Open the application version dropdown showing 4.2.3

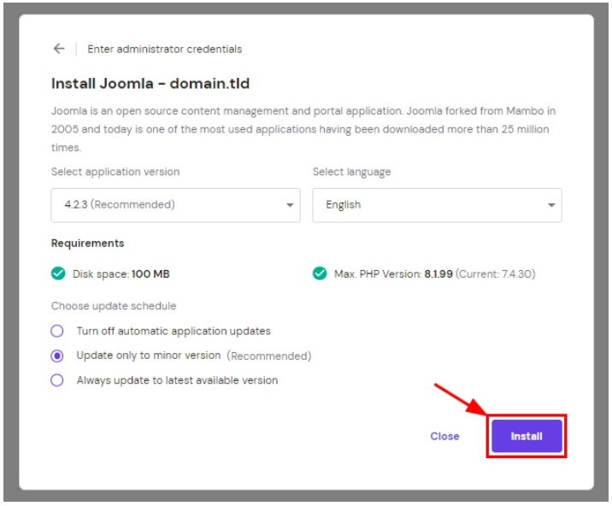175,205
